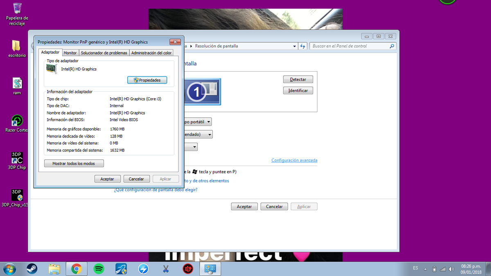Open Spotify from the taskbar
This screenshot has width=491, height=276.
pos(99,269)
